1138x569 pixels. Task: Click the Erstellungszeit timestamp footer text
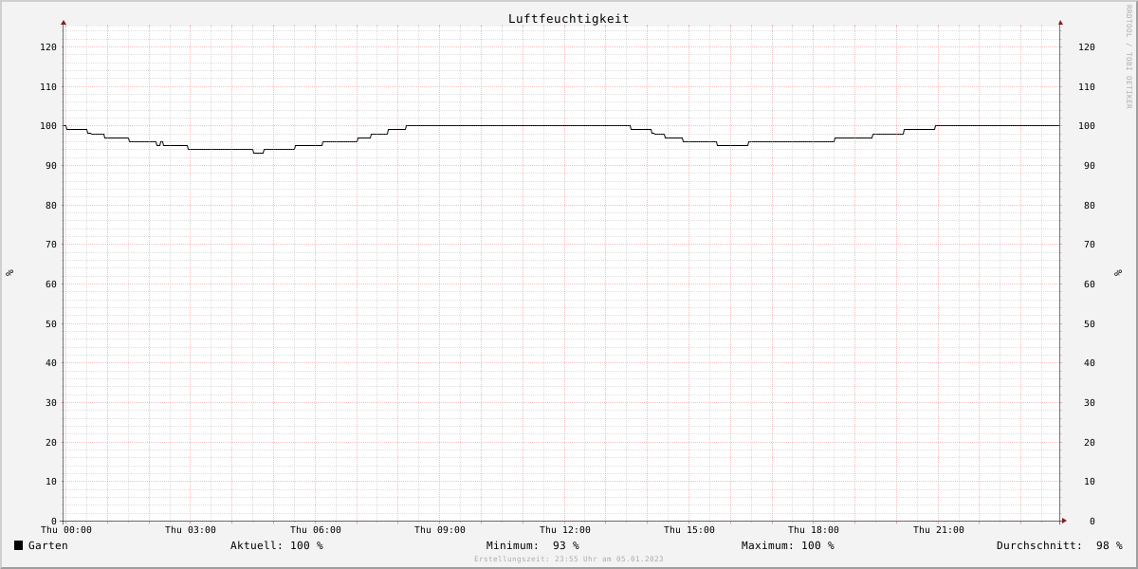(x=569, y=560)
